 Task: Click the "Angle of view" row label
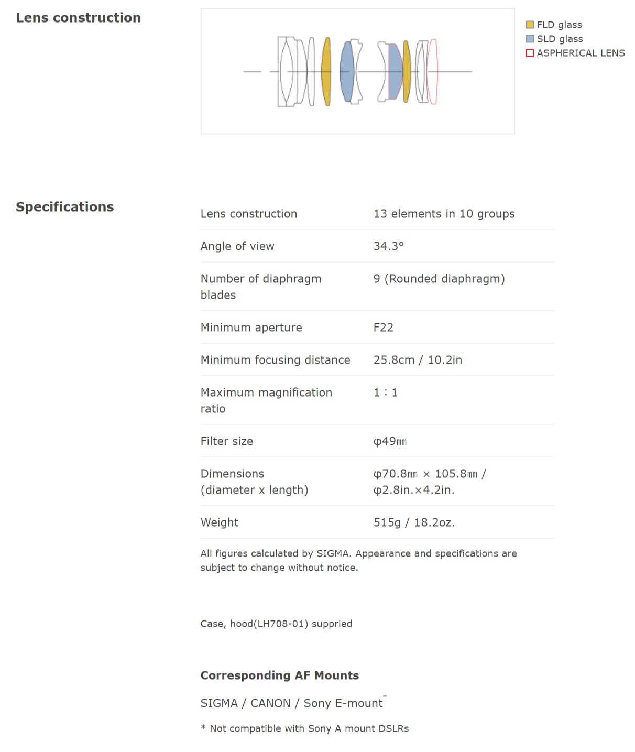[x=237, y=246]
